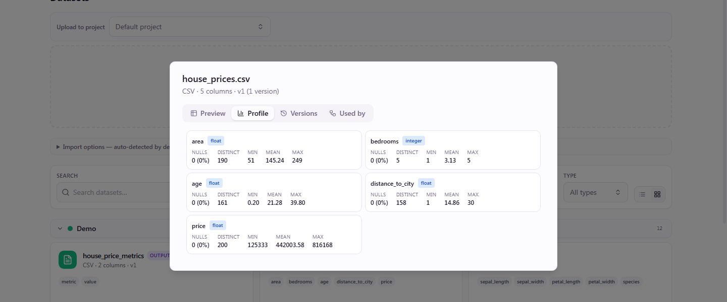Click the bedrooms column name
This screenshot has width=727, height=302.
384,141
